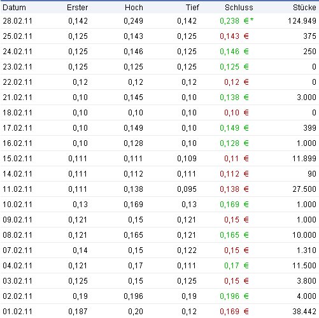This screenshot has height=318, width=319.
Task: Click the volume value 38.442
Action: pyautogui.click(x=304, y=312)
